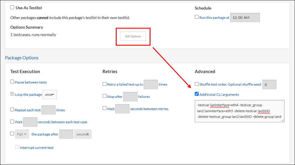
Task: Open the Fail action dropdown
Action: pos(22,134)
